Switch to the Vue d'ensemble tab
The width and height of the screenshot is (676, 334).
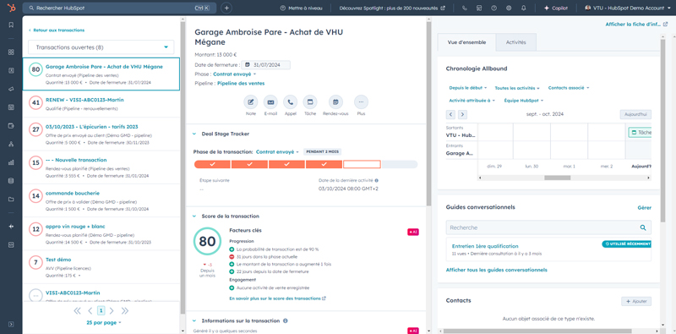point(466,42)
